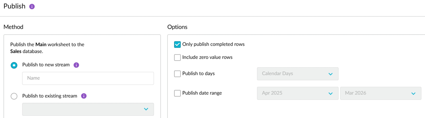
Task: Click the Method section heading
Action: click(x=13, y=27)
